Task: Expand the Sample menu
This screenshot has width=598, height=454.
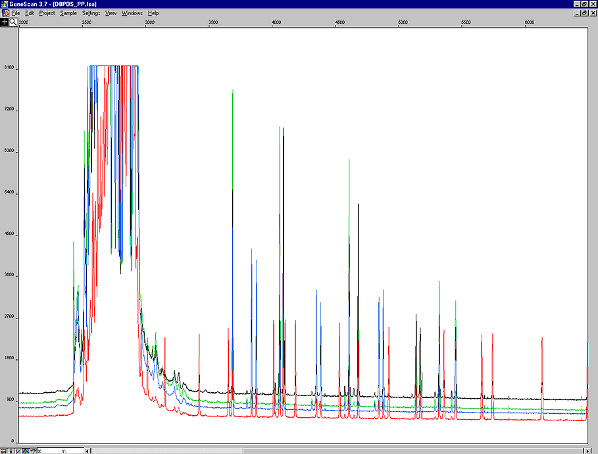Action: point(68,13)
